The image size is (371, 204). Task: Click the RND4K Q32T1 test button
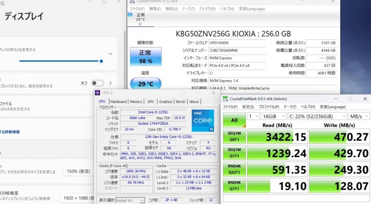[x=234, y=169]
